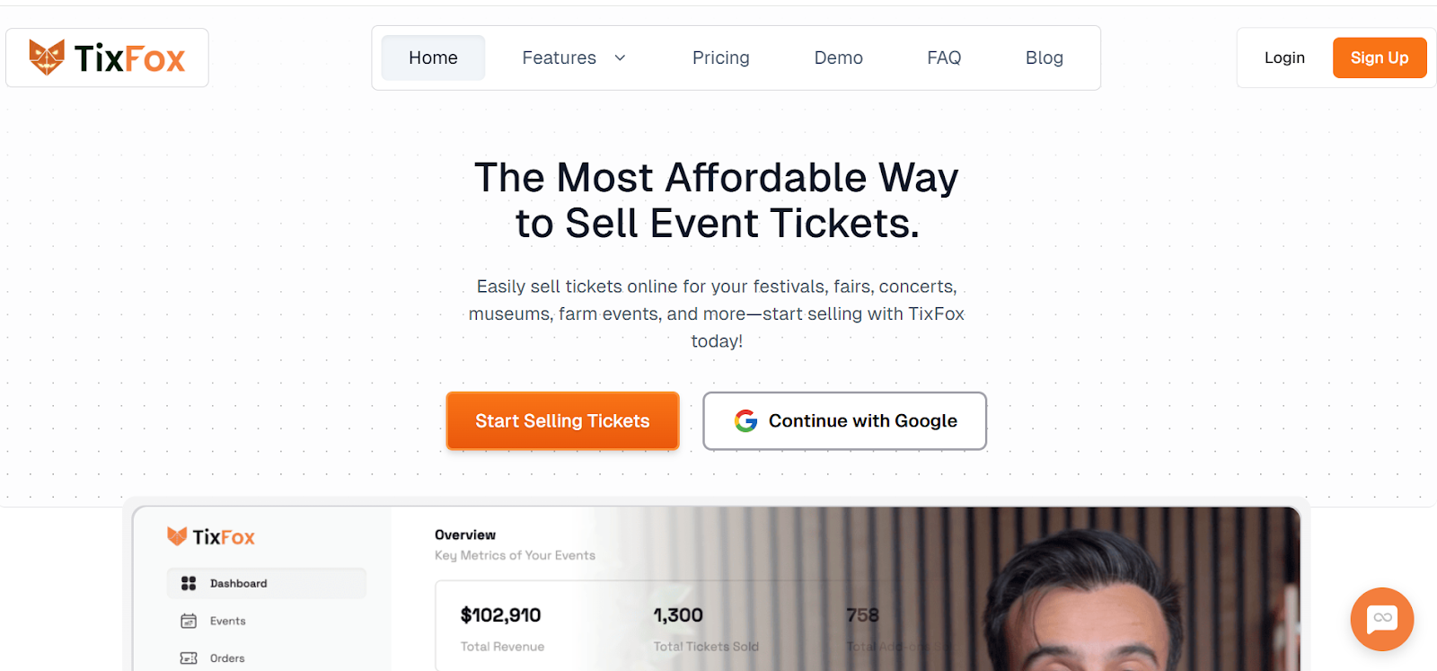Image resolution: width=1437 pixels, height=671 pixels.
Task: Click the TixFox fox logo icon in header
Action: (x=47, y=57)
